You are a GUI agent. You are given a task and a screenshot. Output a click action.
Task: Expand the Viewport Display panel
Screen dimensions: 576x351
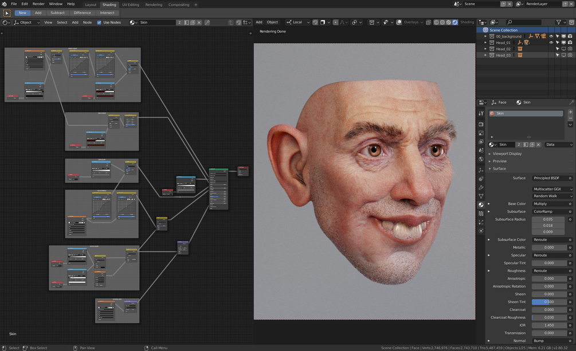click(507, 154)
